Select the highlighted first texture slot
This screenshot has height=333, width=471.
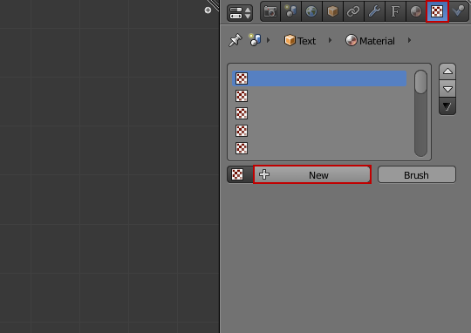point(319,78)
